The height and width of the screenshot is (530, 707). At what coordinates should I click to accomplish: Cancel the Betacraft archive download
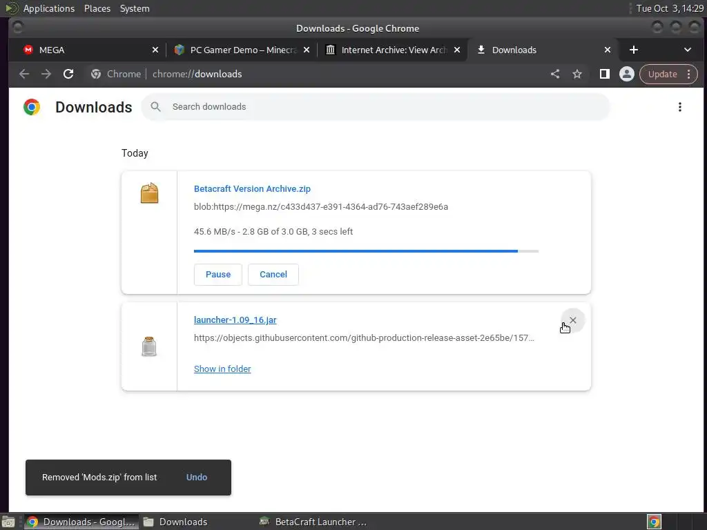[273, 275]
